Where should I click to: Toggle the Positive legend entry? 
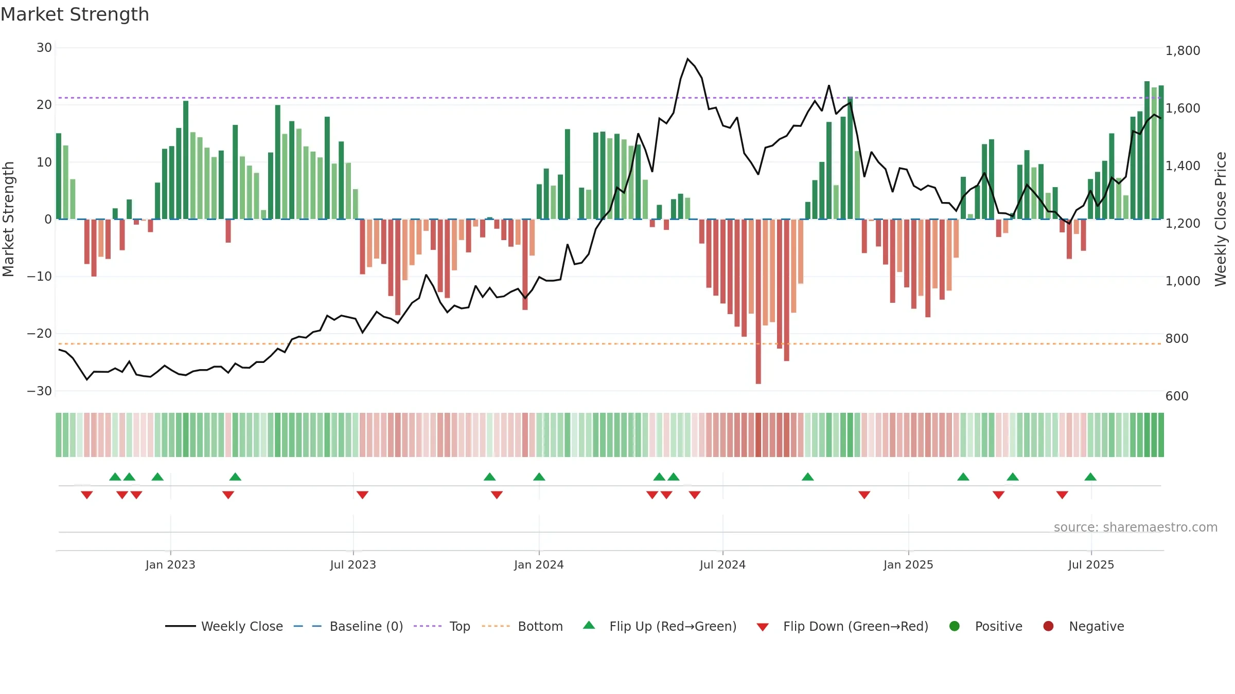(985, 626)
